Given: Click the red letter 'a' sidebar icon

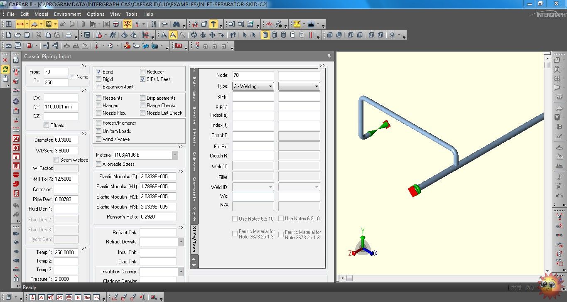Looking at the screenshot, I should coord(16,157).
